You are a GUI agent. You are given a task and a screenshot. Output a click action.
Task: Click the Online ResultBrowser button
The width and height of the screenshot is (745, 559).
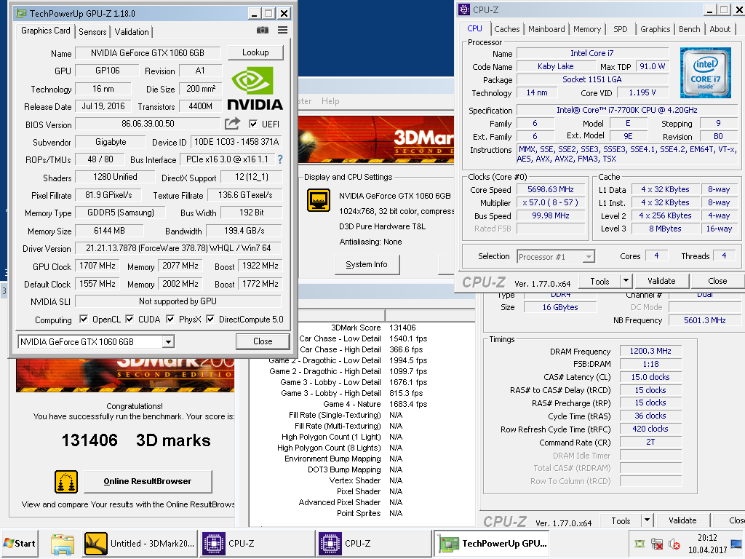pos(148,482)
